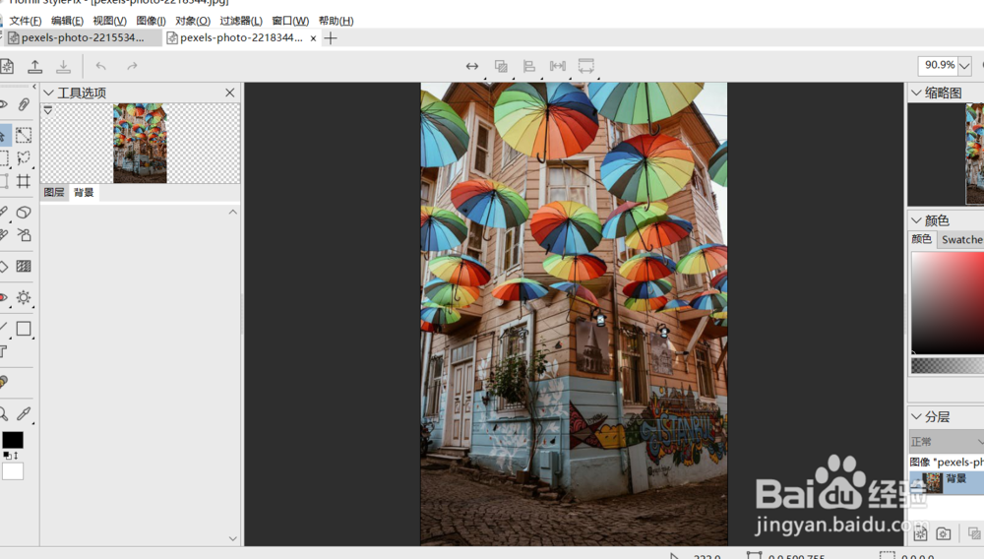Open the 视图(V) menu
The height and width of the screenshot is (559, 984).
(x=110, y=21)
